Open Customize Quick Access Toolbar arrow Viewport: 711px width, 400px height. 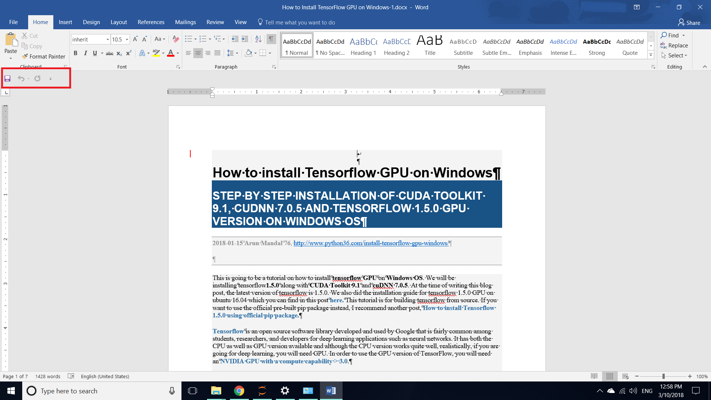(50, 79)
